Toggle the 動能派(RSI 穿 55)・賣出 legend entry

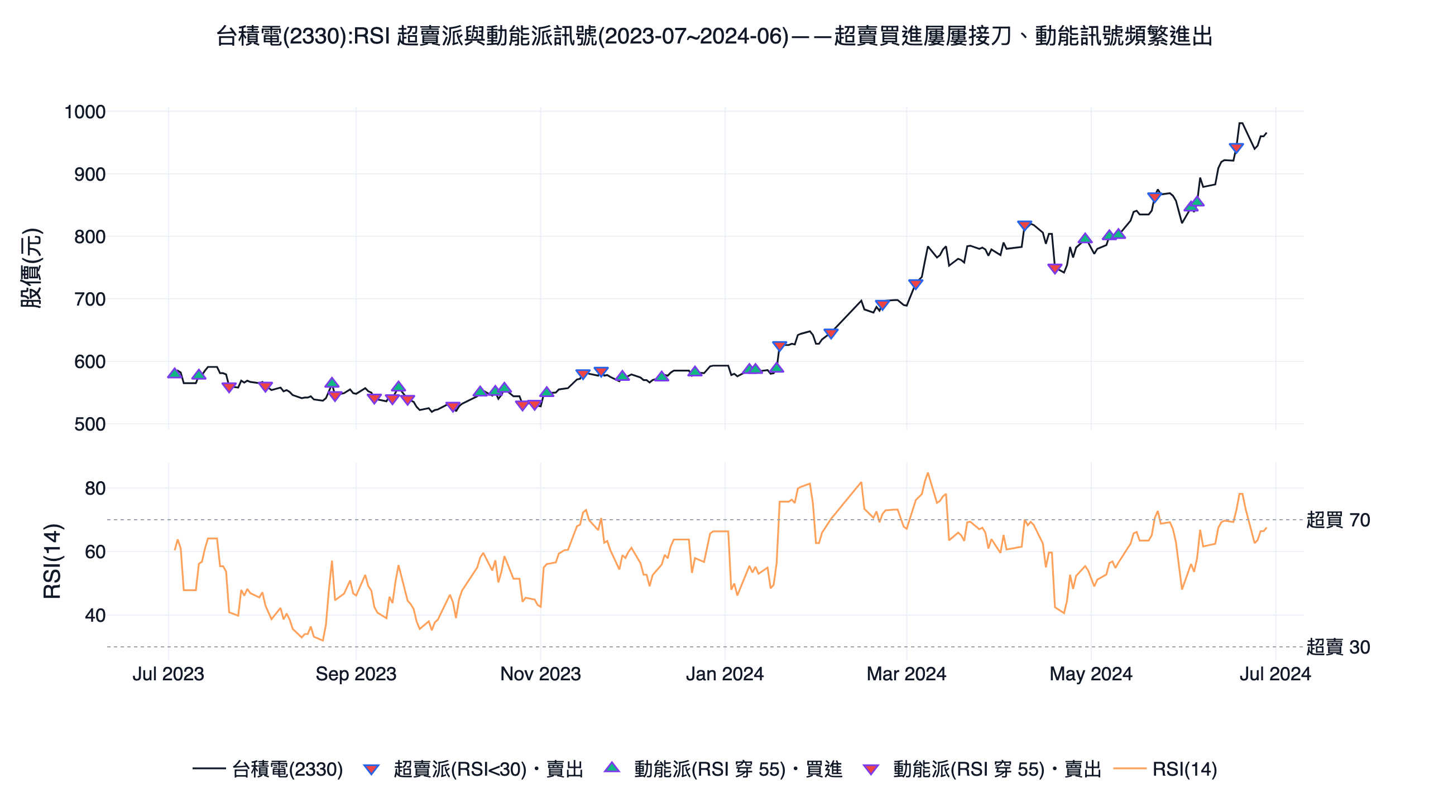coord(981,769)
